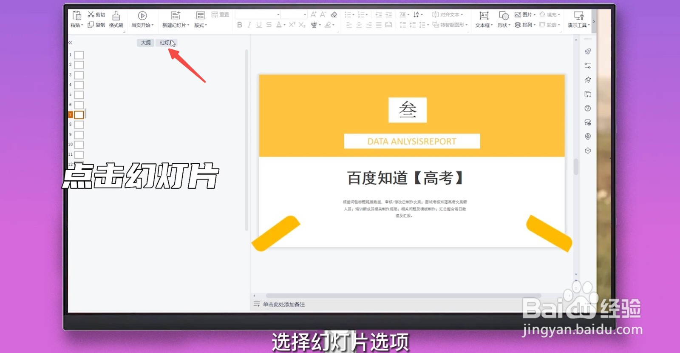
Task: Click the Layout (版式) icon
Action: [x=200, y=16]
